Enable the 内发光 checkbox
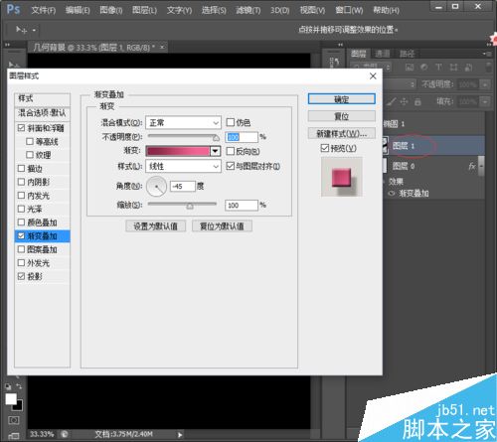 pos(21,196)
